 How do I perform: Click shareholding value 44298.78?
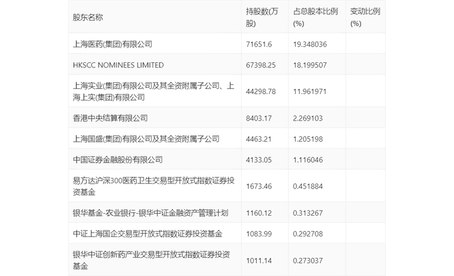tap(261, 92)
